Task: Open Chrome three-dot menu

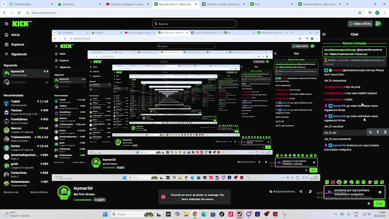Action: (384, 13)
